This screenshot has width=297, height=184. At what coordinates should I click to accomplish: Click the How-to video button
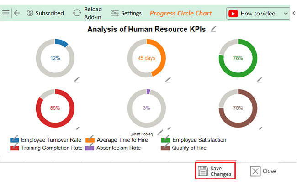click(x=258, y=14)
